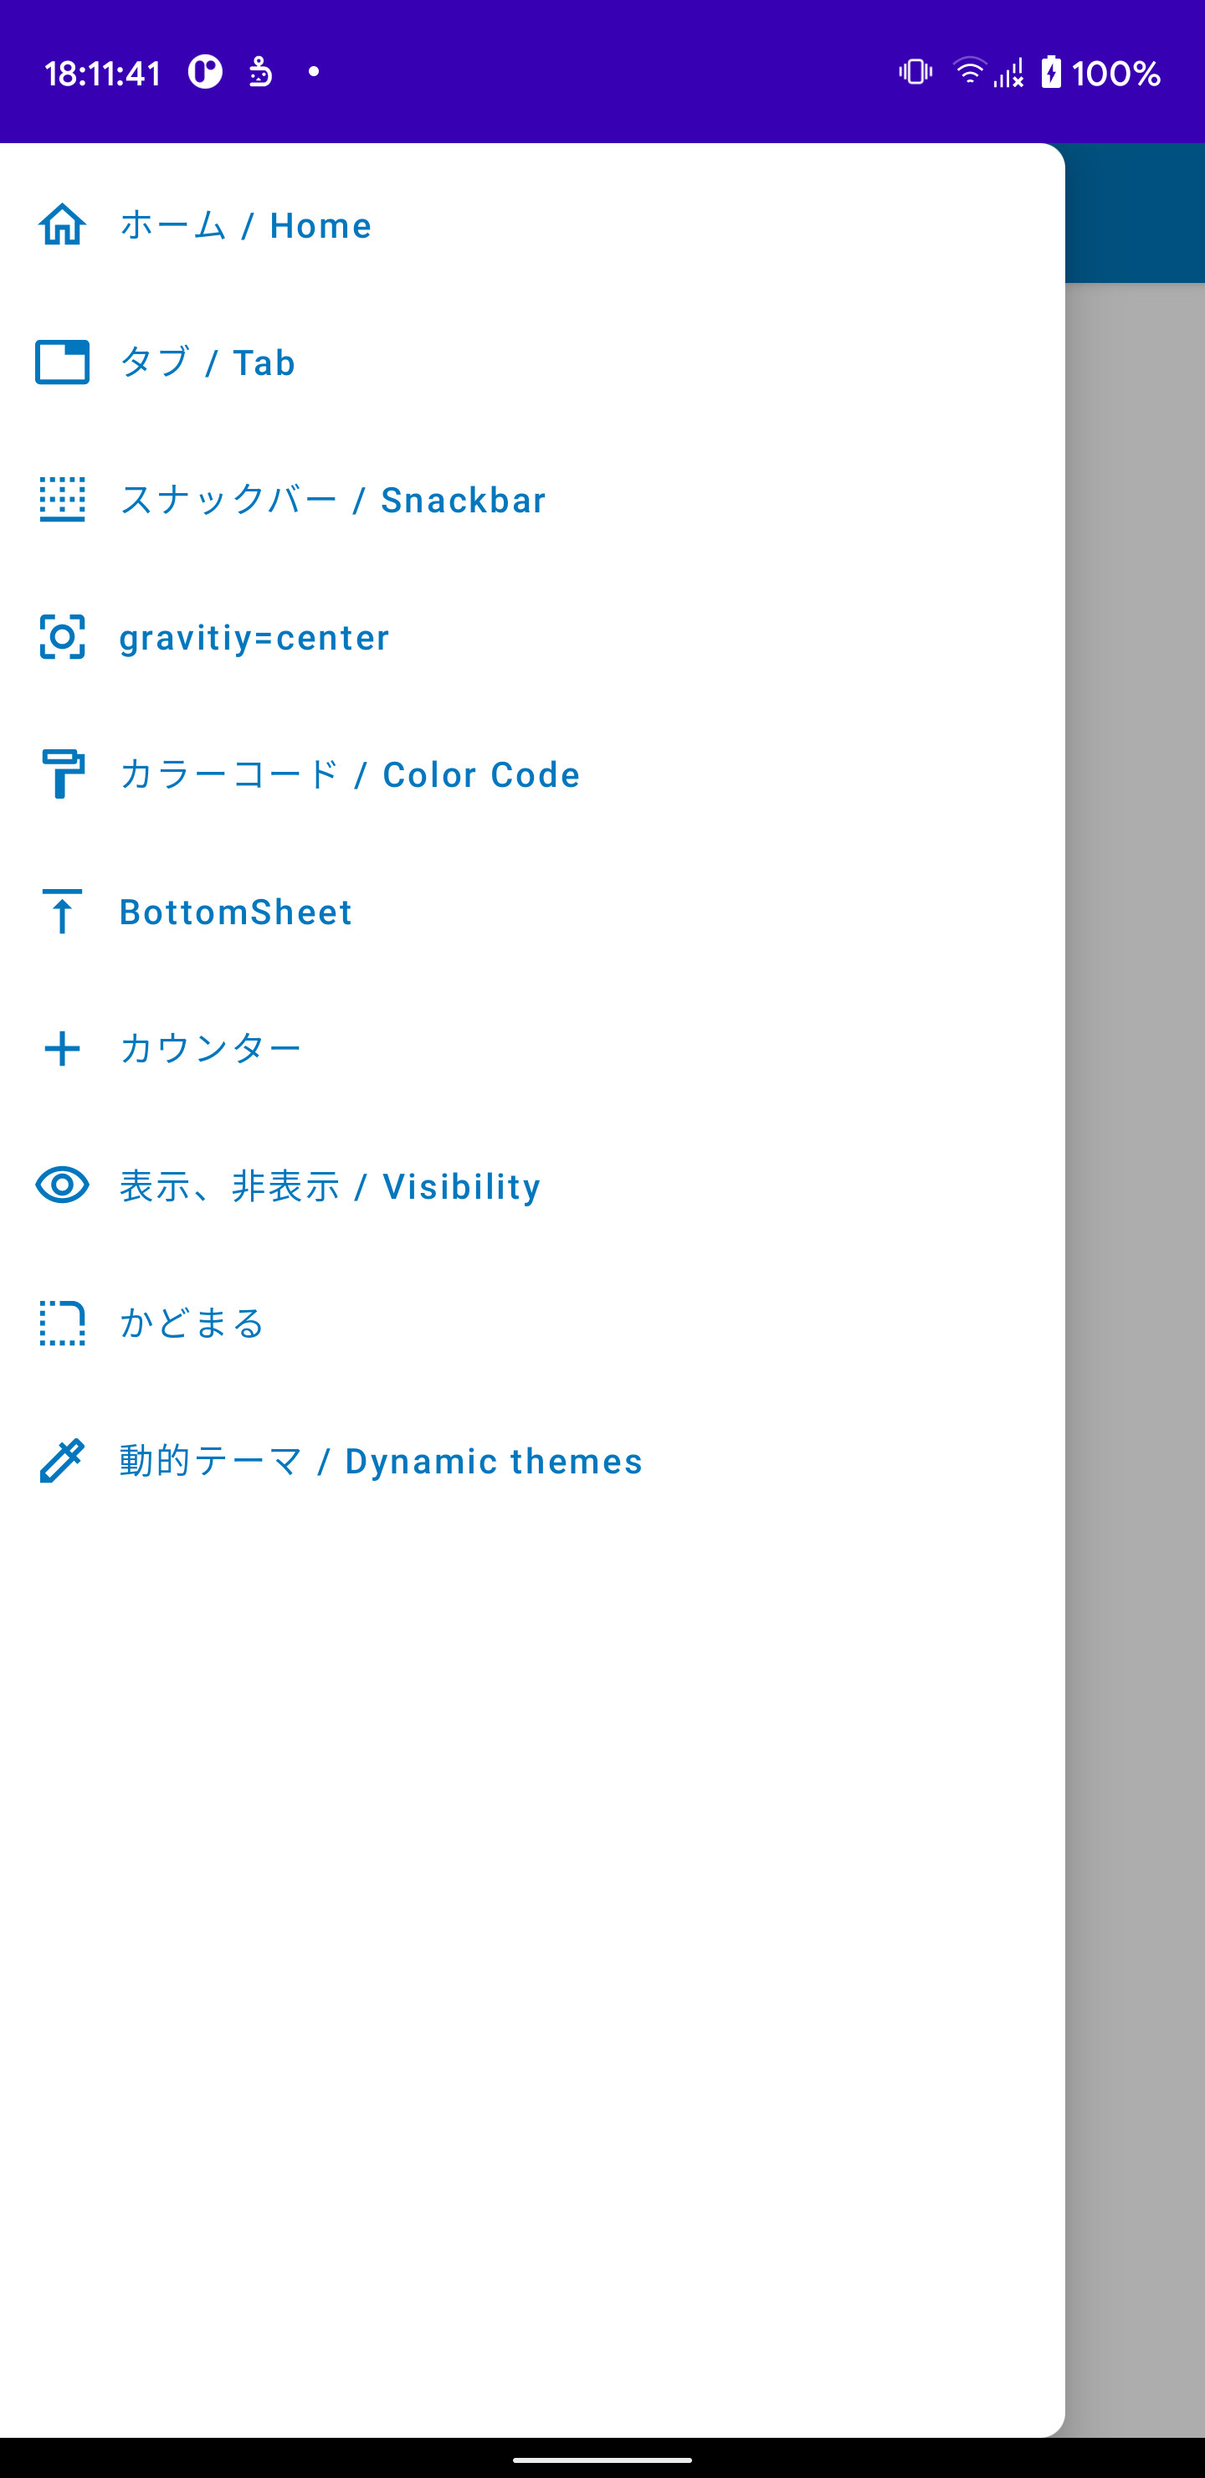Open the ホーム / Home menu entry
The image size is (1205, 2478).
[245, 225]
